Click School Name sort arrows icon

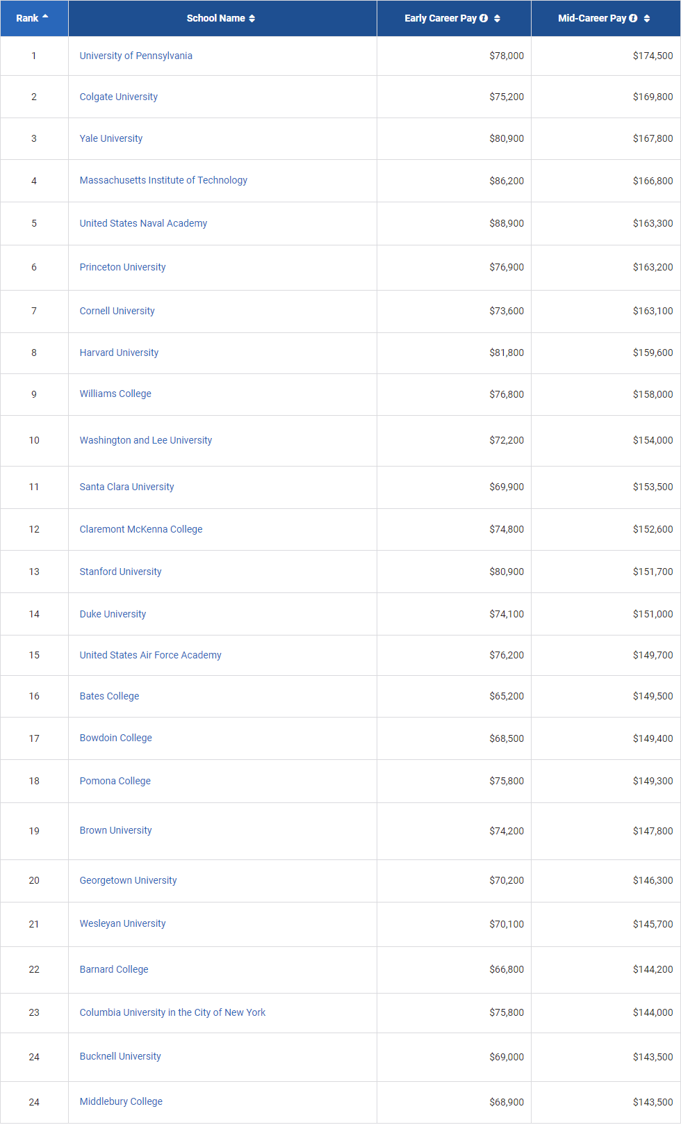coord(252,19)
